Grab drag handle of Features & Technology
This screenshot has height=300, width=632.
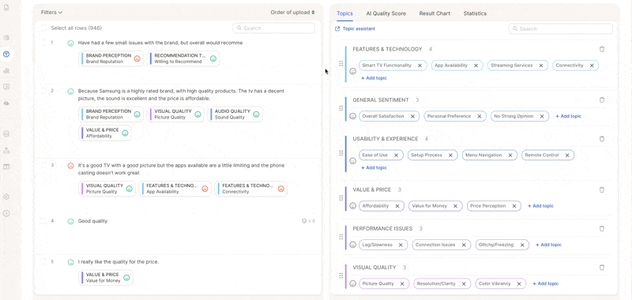pos(341,63)
